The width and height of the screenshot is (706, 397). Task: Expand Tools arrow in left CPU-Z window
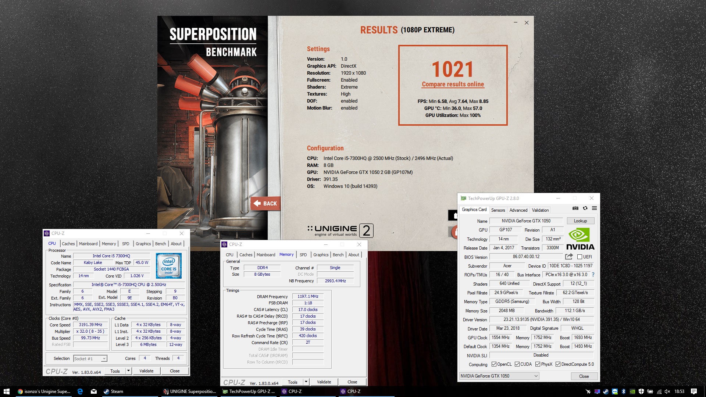128,371
